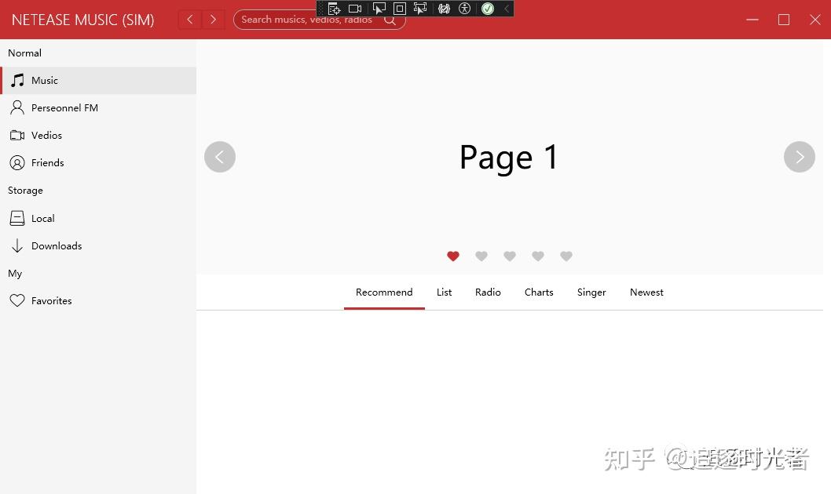Image resolution: width=831 pixels, height=494 pixels.
Task: Click the forward navigation arrow
Action: (213, 19)
